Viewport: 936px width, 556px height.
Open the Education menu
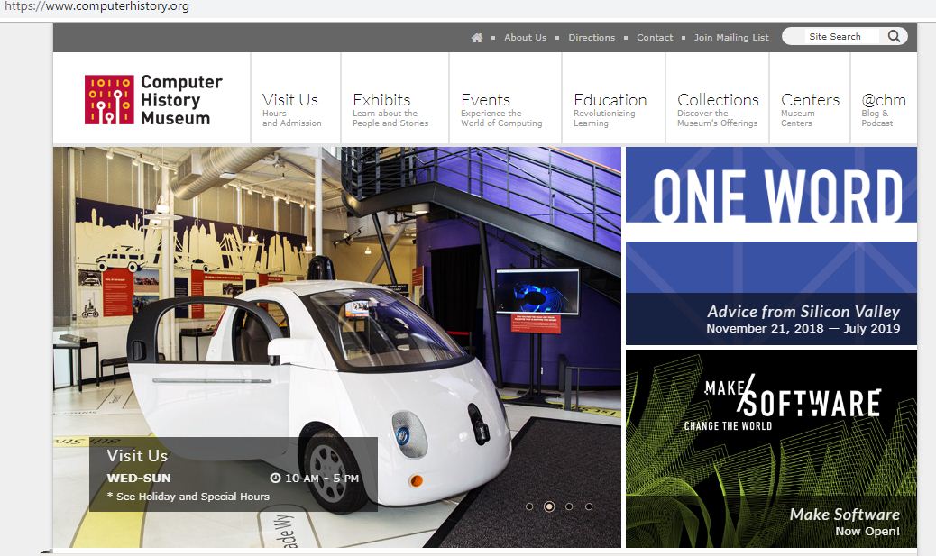click(613, 99)
